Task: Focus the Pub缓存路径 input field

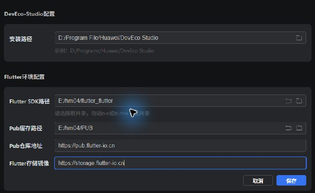Action: click(x=180, y=128)
